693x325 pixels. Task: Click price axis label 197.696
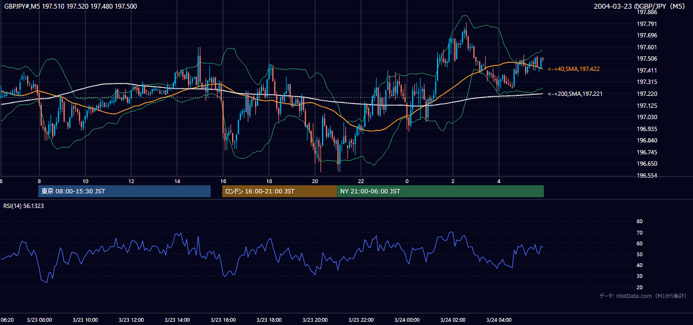[x=647, y=35]
